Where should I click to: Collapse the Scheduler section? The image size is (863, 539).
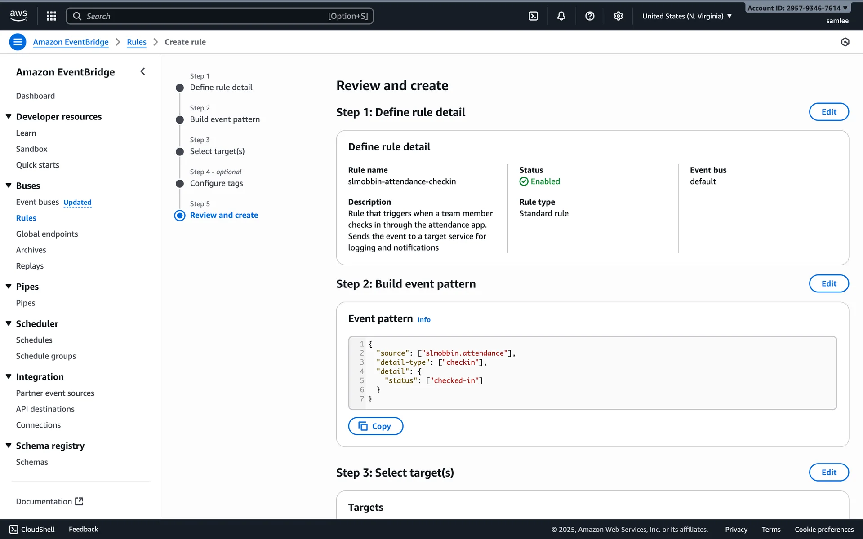[x=9, y=324]
